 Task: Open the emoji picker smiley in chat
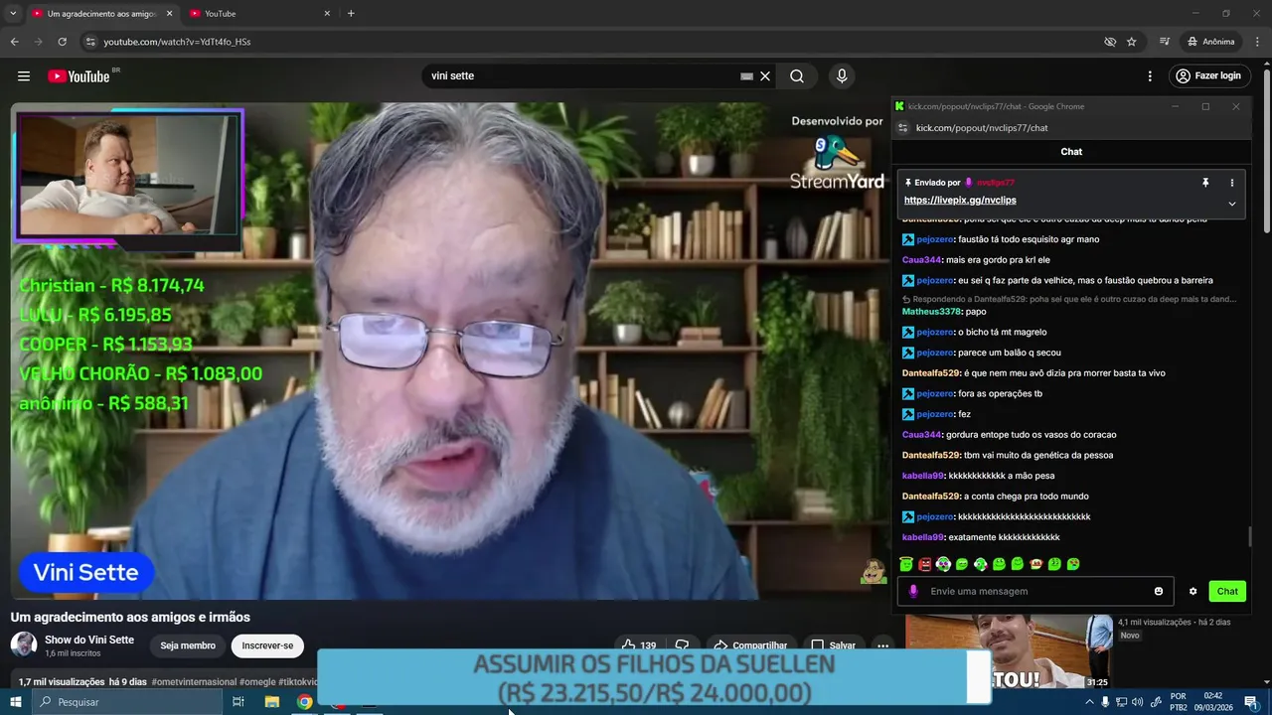tap(1159, 591)
